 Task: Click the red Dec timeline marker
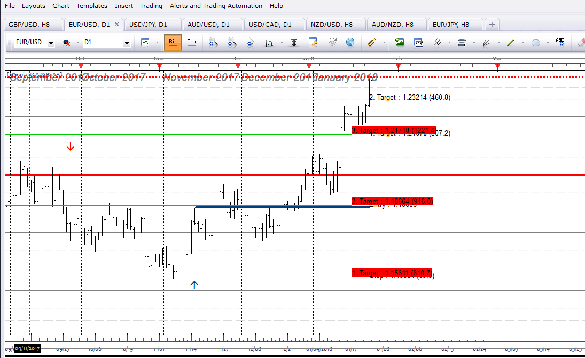238,67
